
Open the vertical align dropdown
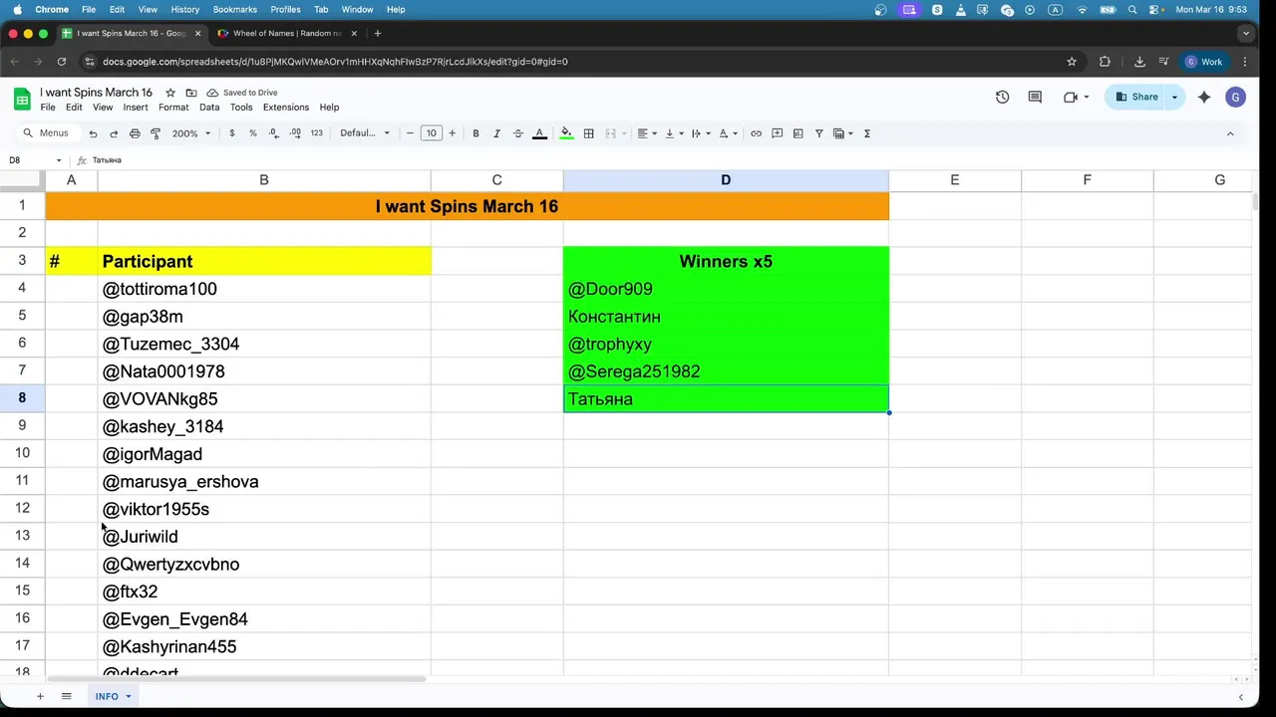[673, 133]
